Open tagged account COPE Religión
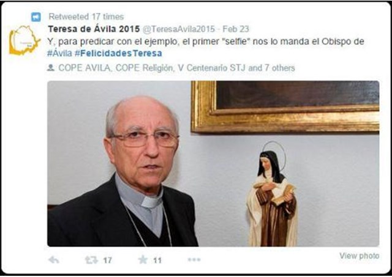 (145, 68)
